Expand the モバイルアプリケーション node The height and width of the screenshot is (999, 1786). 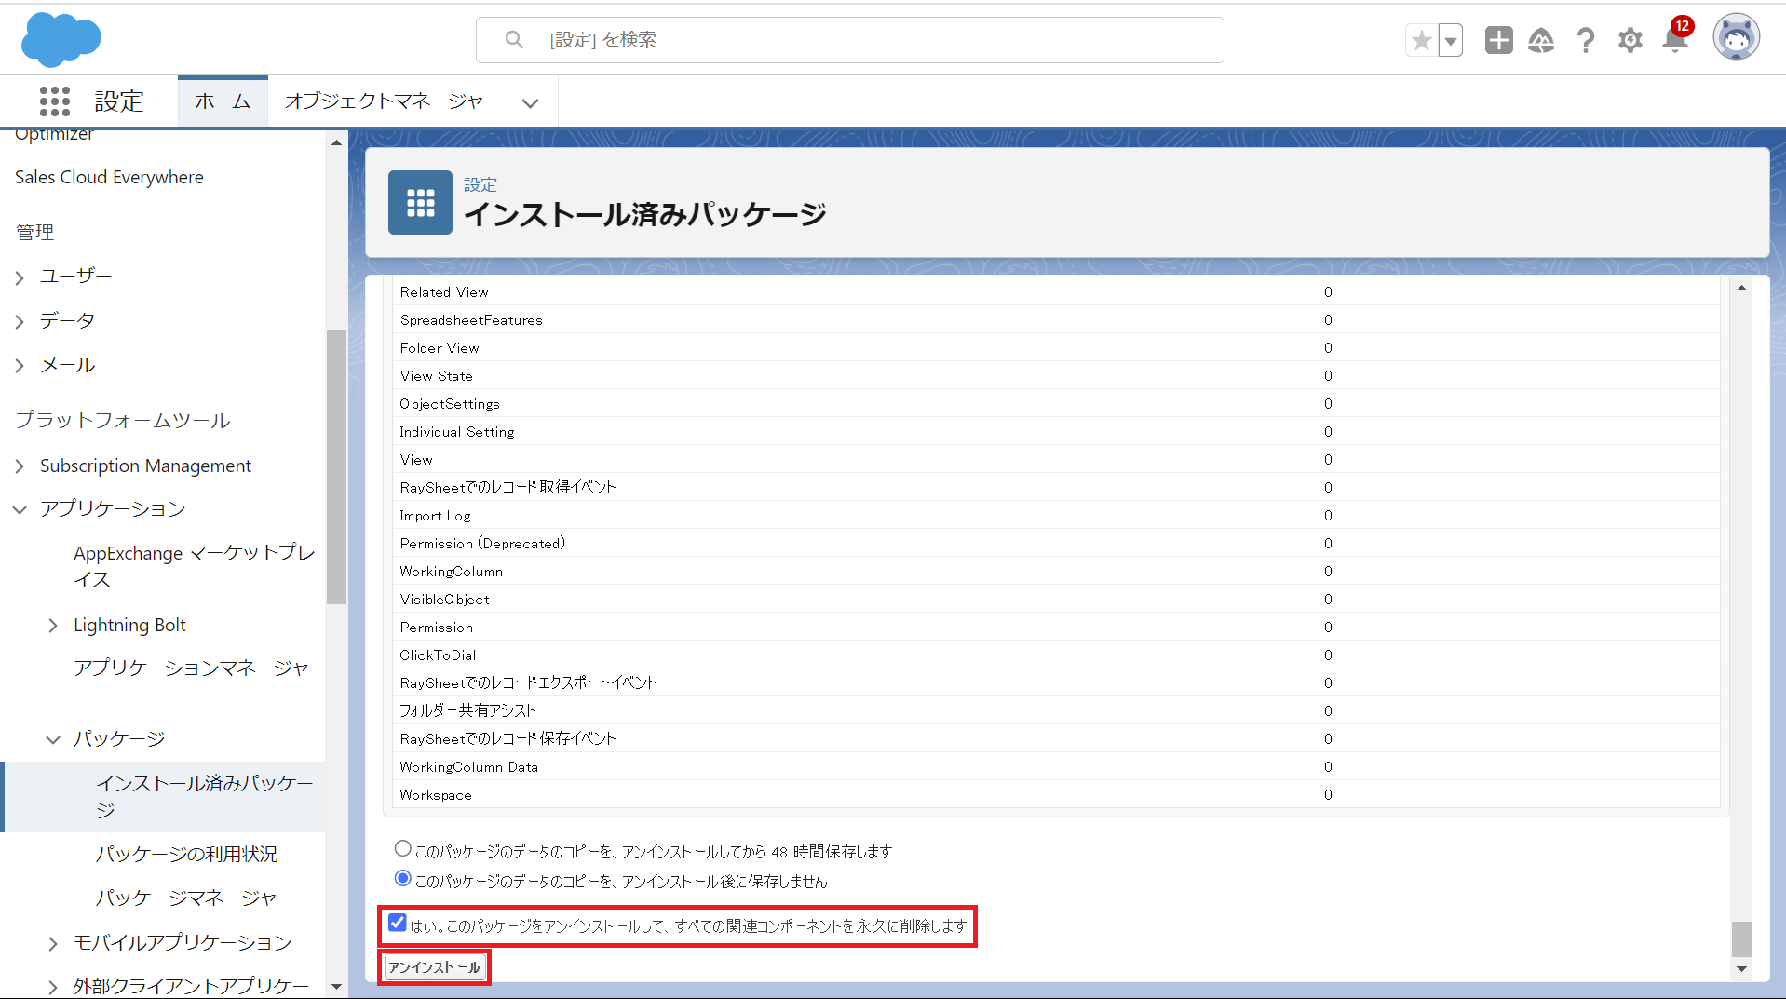[x=53, y=943]
